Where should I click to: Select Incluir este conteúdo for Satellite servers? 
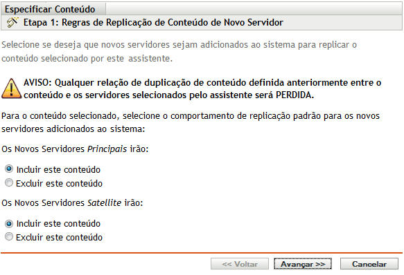(9, 224)
